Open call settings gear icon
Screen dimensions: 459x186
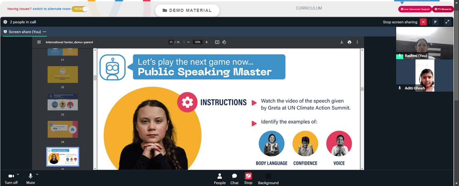pos(5,22)
